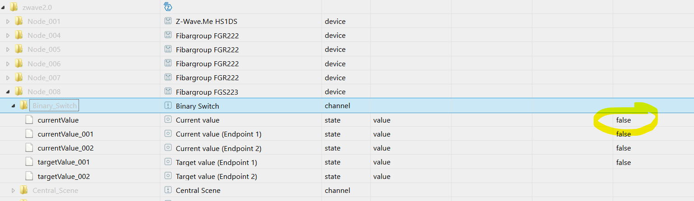
Task: Click the false value of currentValue_002
Action: (x=624, y=148)
